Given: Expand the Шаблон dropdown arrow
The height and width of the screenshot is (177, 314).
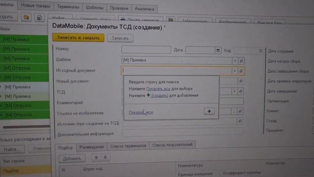Looking at the screenshot, I should (235, 60).
